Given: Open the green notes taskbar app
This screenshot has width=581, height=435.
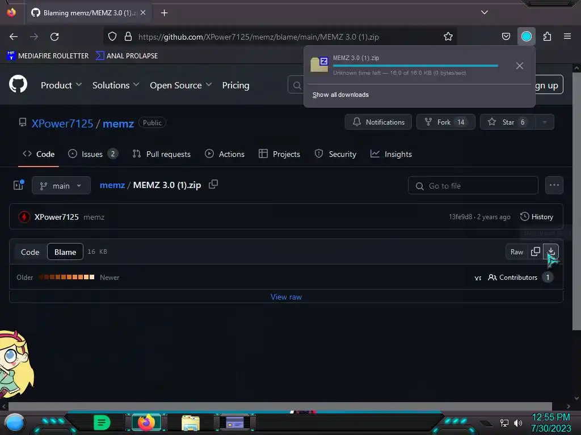Looking at the screenshot, I should tap(102, 423).
